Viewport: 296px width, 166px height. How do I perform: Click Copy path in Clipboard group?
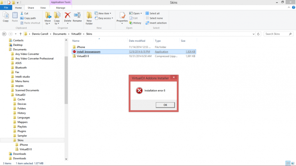point(28,18)
